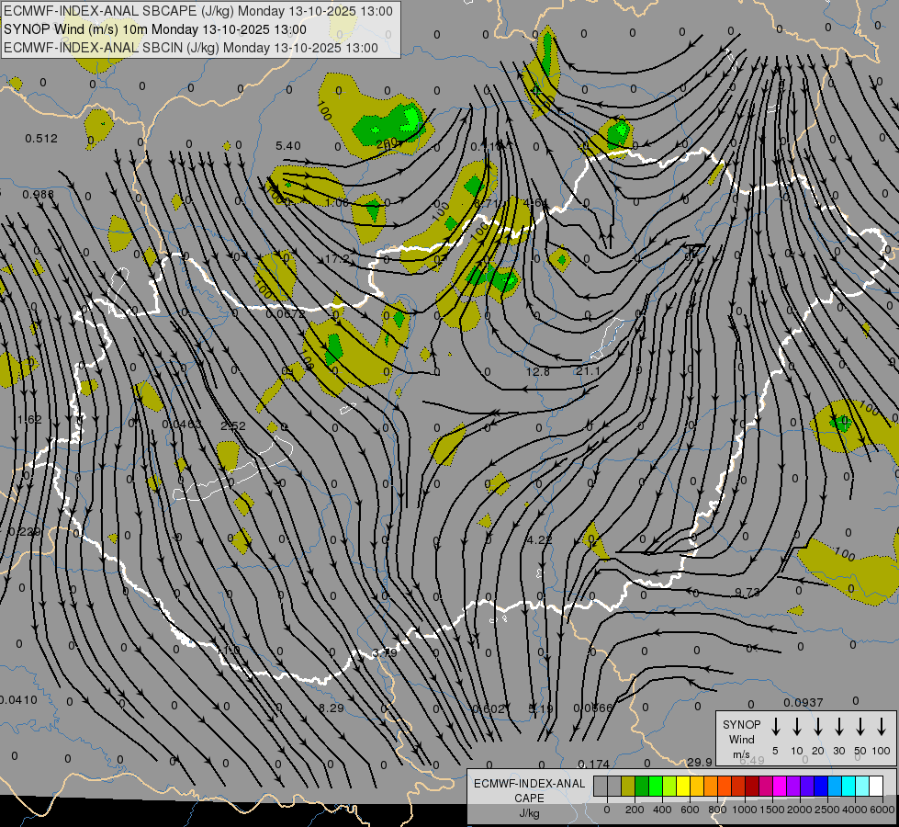Viewport: 899px width, 827px height.
Task: Click the '2000' tick label on CAPE scale
Action: tap(800, 810)
